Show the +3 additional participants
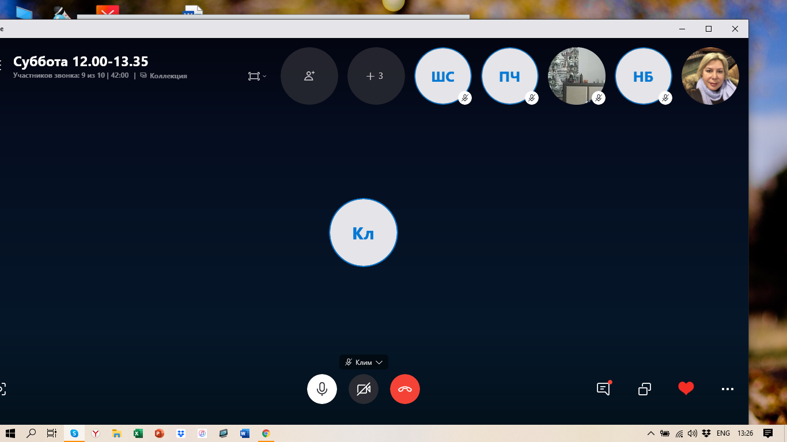Image resolution: width=787 pixels, height=442 pixels. coord(375,76)
